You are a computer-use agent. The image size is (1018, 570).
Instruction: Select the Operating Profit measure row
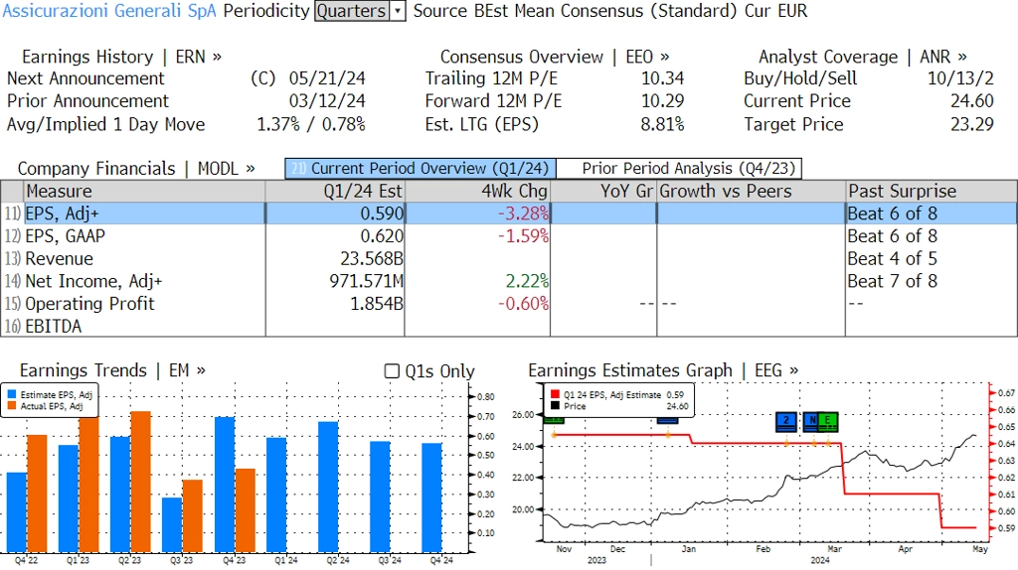pos(508,304)
